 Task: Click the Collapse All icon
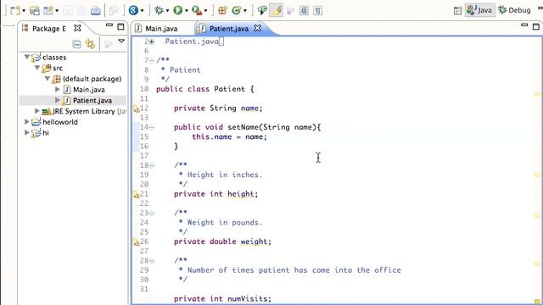click(x=76, y=44)
